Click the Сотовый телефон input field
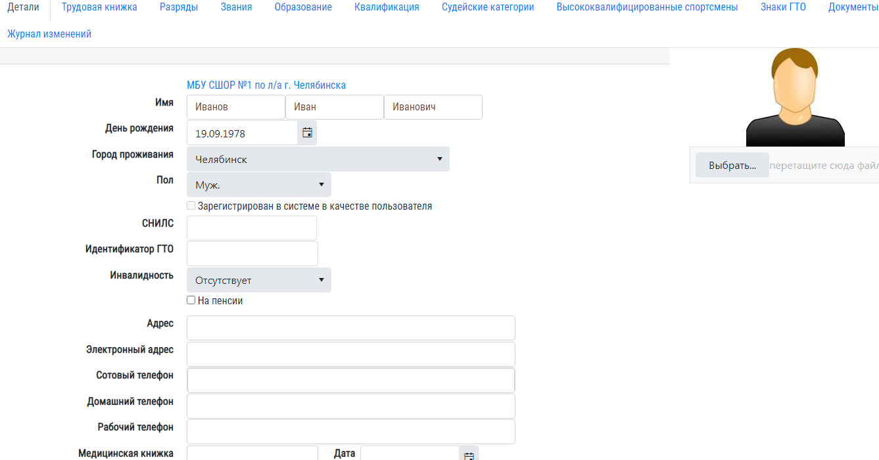The height and width of the screenshot is (460, 879). [x=351, y=380]
